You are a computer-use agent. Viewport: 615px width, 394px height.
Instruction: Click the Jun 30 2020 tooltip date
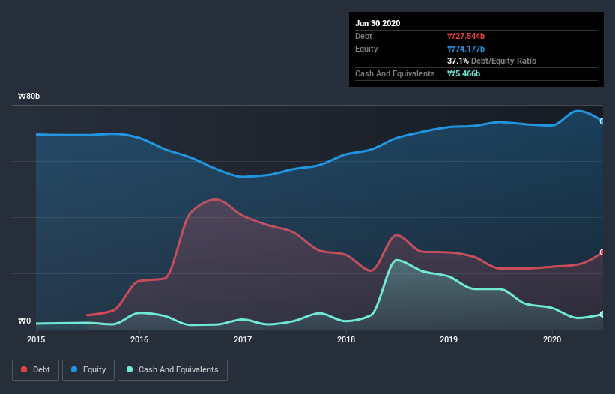tap(378, 23)
